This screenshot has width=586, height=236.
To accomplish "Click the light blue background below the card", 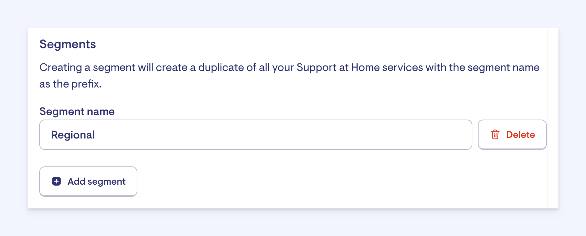I will [x=293, y=223].
